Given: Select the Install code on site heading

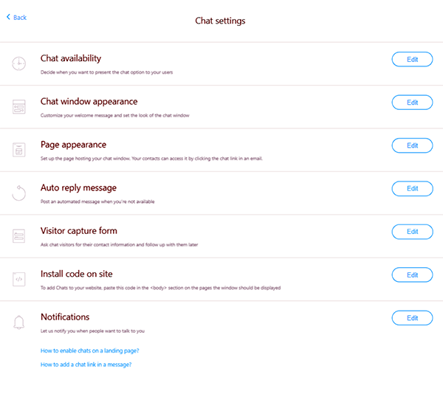Looking at the screenshot, I should pyautogui.click(x=77, y=274).
